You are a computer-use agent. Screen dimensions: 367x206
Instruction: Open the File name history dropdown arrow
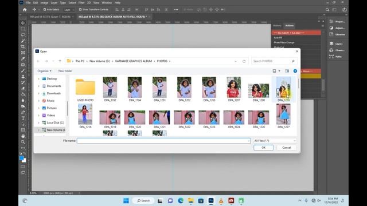coord(248,141)
